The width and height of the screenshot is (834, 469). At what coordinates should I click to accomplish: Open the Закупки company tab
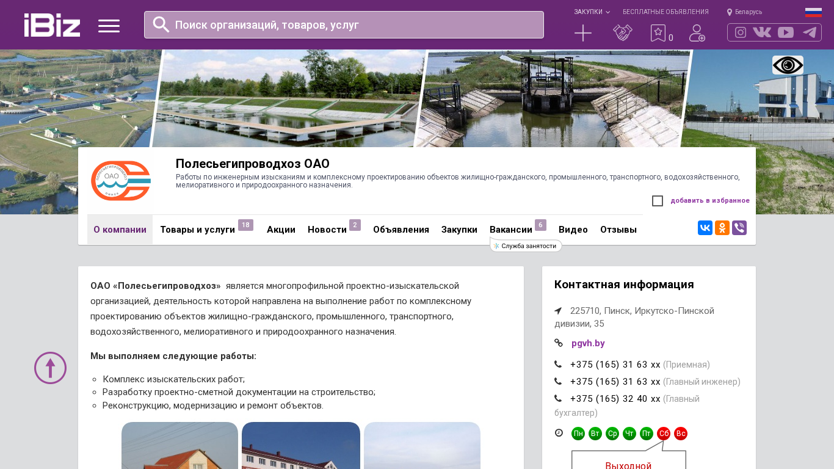(459, 230)
